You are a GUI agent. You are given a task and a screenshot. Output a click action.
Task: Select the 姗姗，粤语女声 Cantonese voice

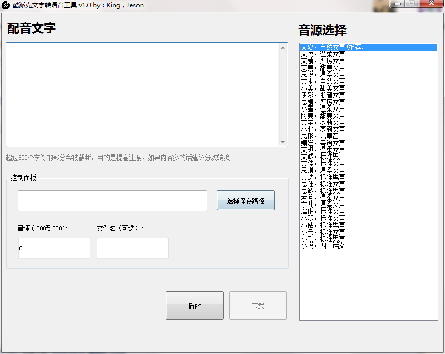tap(323, 143)
